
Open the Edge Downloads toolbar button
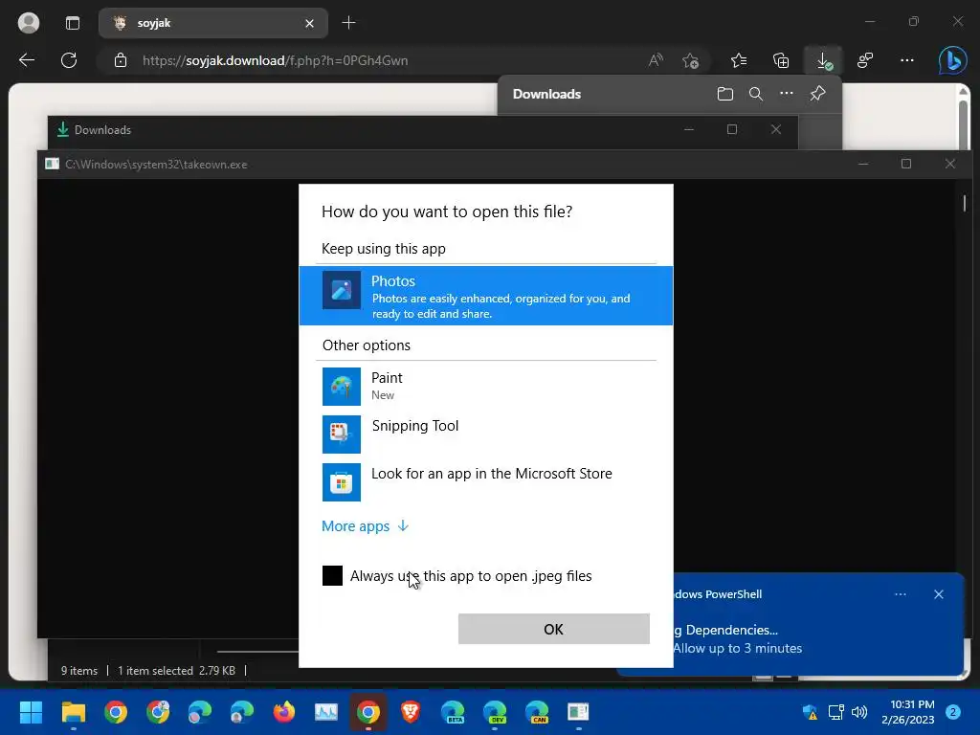[823, 60]
